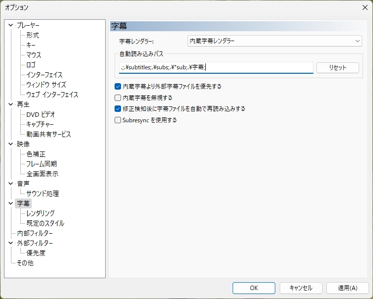Open 既定のスタイル settings page
This screenshot has height=299, width=373.
[x=45, y=223]
